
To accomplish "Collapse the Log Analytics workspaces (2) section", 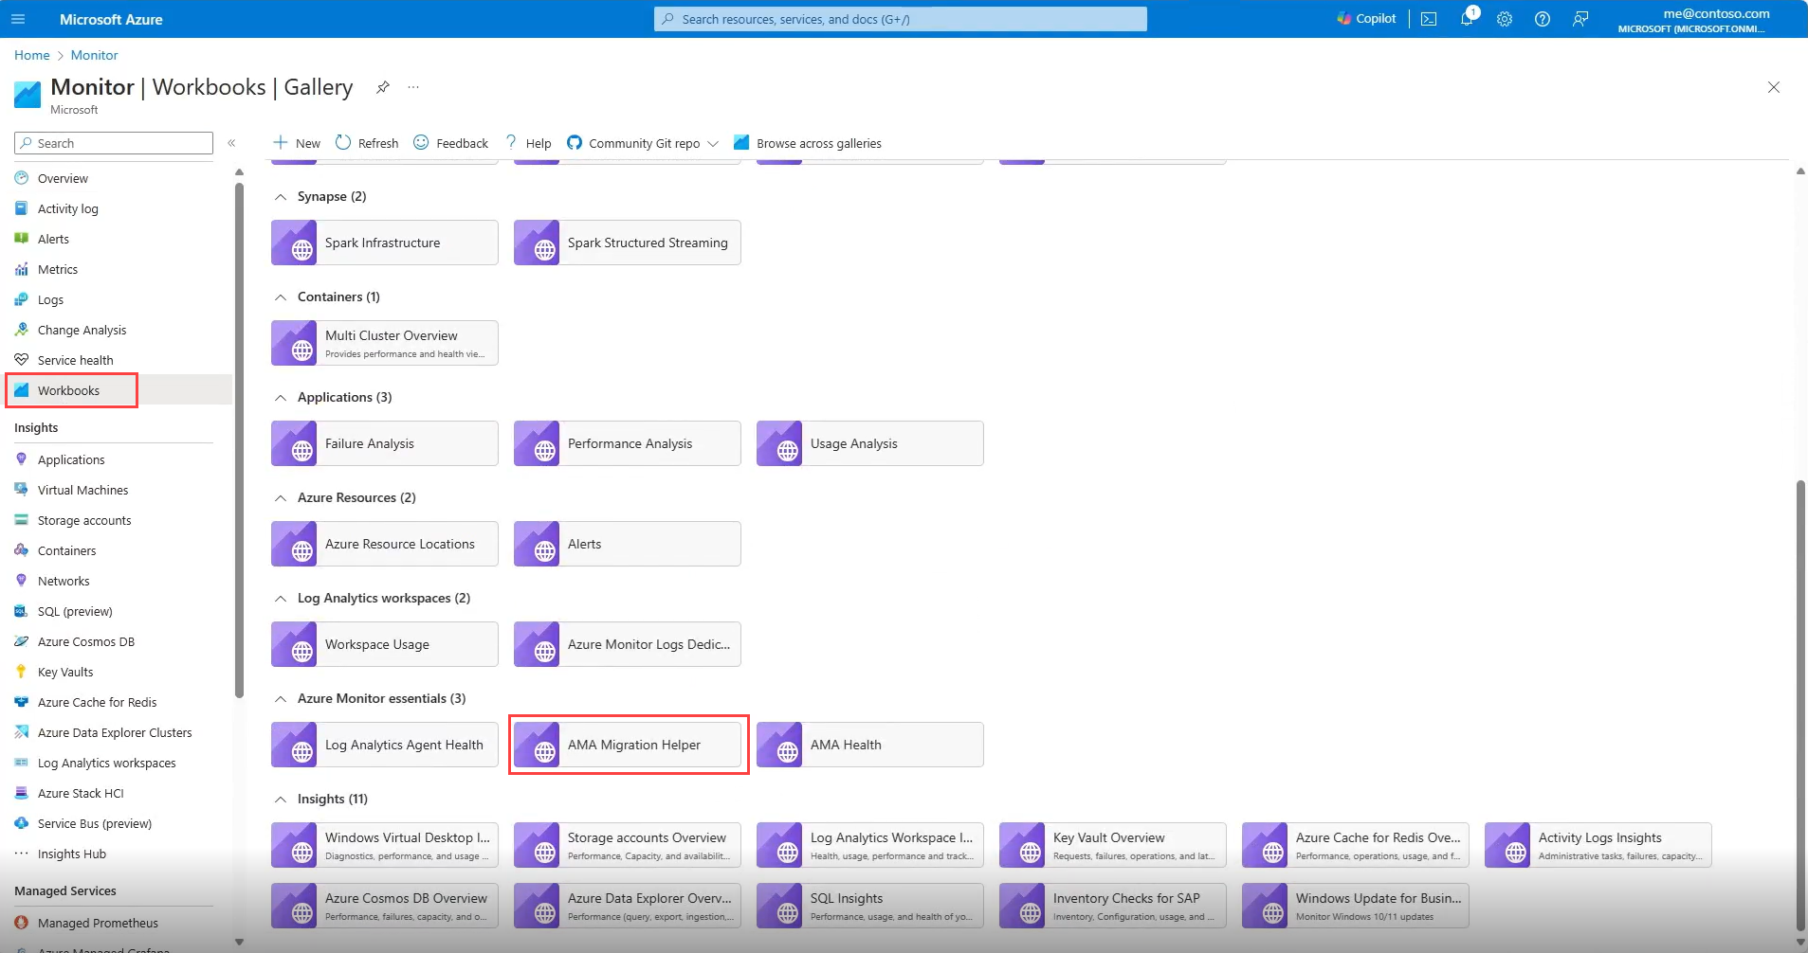I will click(280, 599).
